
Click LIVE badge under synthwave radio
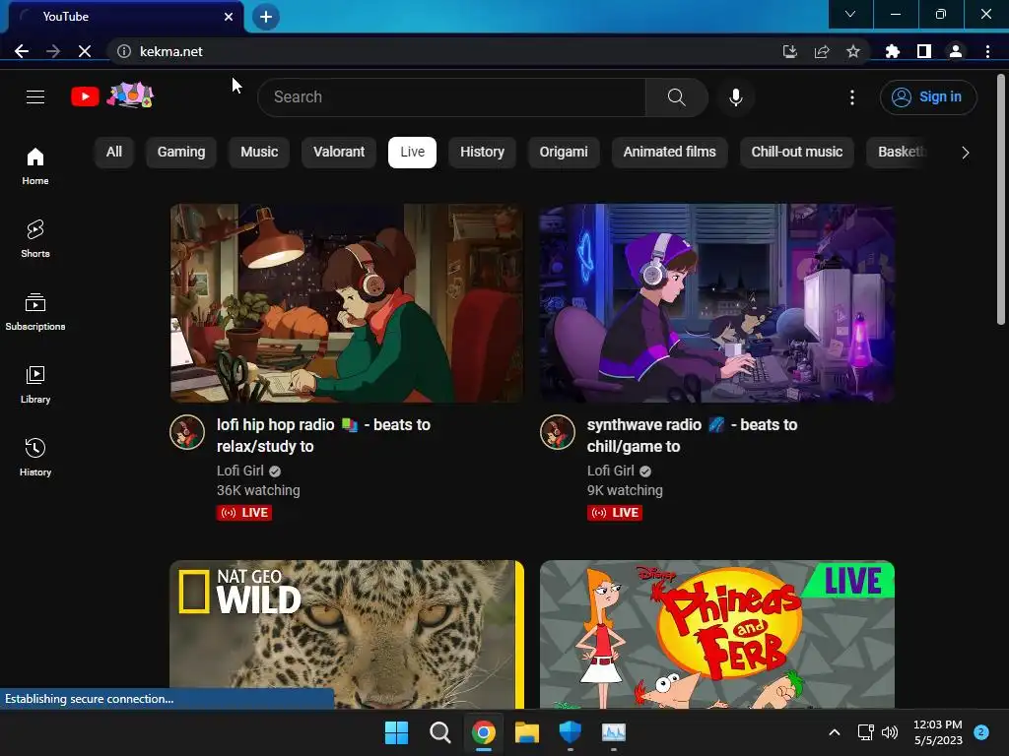615,512
